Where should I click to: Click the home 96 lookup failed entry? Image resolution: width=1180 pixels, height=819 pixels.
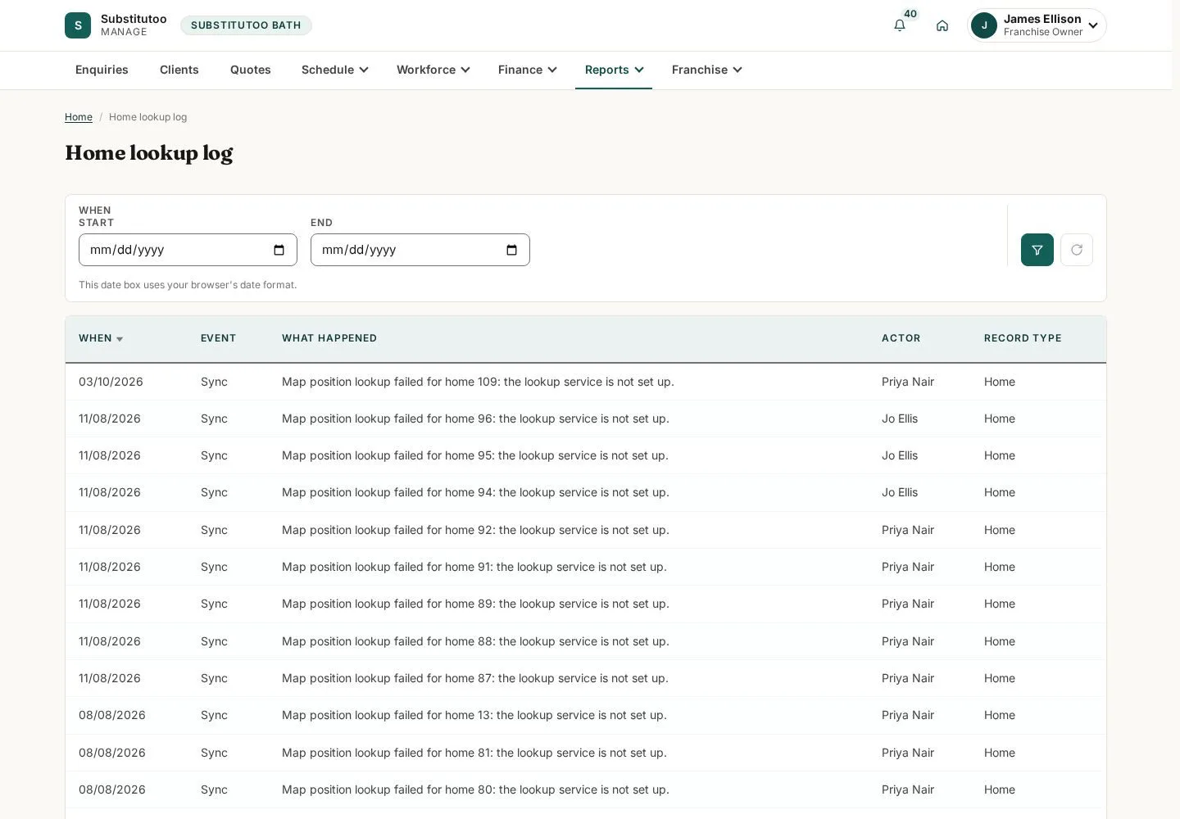475,419
